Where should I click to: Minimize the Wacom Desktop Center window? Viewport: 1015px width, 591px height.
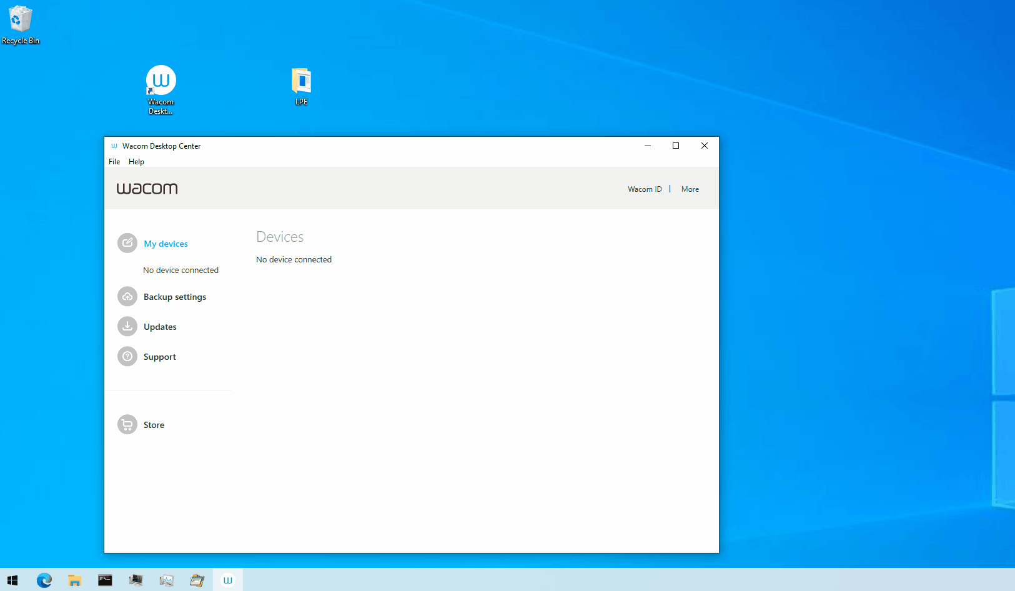648,146
